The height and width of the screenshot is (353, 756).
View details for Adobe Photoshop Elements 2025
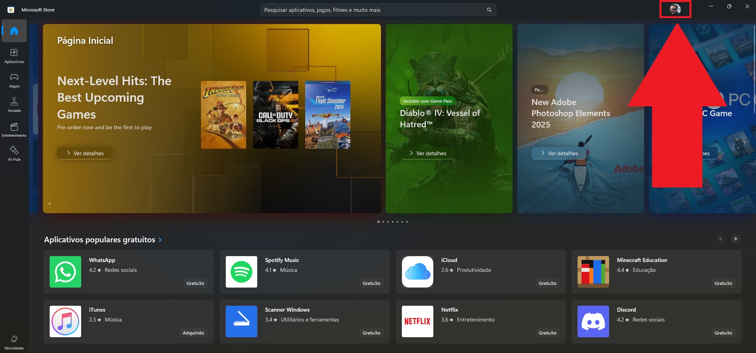559,153
